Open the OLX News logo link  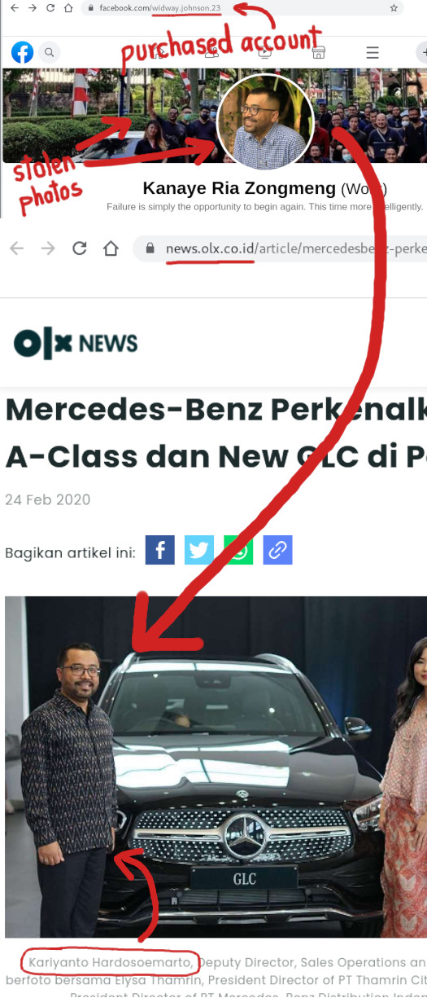76,343
